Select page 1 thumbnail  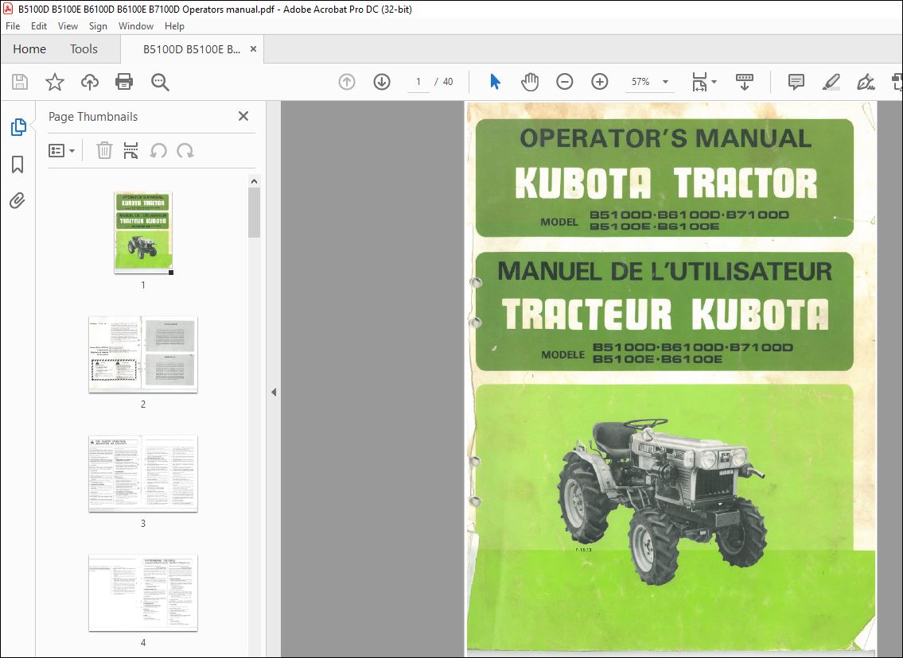[x=143, y=232]
